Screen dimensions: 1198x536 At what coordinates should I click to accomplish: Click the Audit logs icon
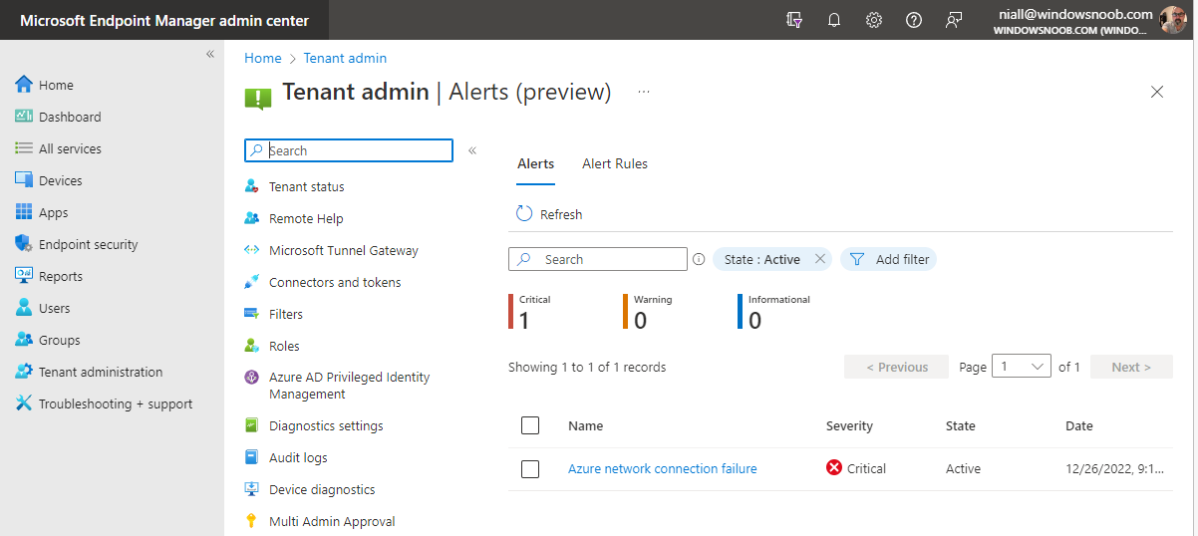[x=252, y=457]
